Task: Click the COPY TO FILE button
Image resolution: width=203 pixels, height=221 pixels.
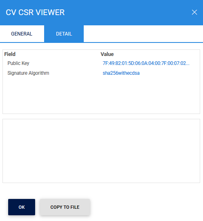Action: pyautogui.click(x=65, y=207)
